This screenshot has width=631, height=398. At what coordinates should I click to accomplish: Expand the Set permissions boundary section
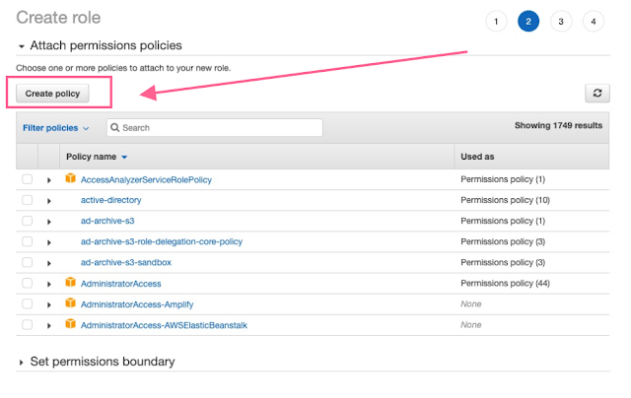click(x=22, y=363)
